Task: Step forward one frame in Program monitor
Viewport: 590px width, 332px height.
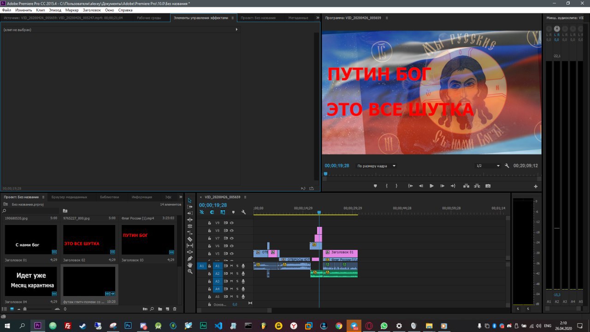Action: point(442,186)
